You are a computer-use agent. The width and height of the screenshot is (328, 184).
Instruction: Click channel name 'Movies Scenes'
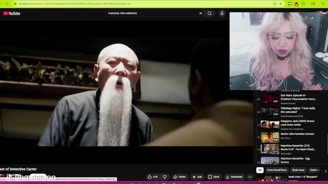288,103
